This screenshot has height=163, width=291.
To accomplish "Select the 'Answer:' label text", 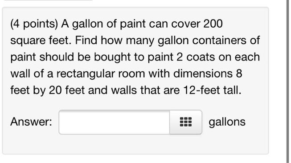I will click(31, 122).
